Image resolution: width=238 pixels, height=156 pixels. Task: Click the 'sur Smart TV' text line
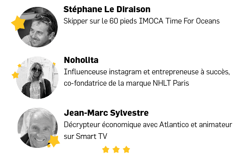point(85,136)
